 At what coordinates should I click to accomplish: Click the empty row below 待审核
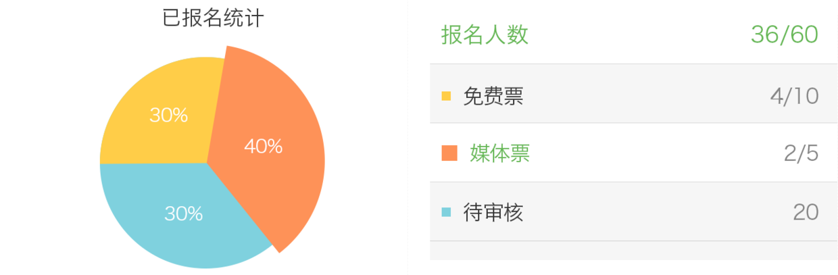click(x=633, y=251)
